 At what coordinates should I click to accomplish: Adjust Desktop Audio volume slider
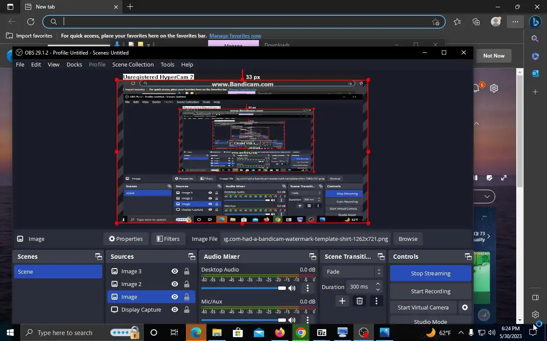click(244, 288)
